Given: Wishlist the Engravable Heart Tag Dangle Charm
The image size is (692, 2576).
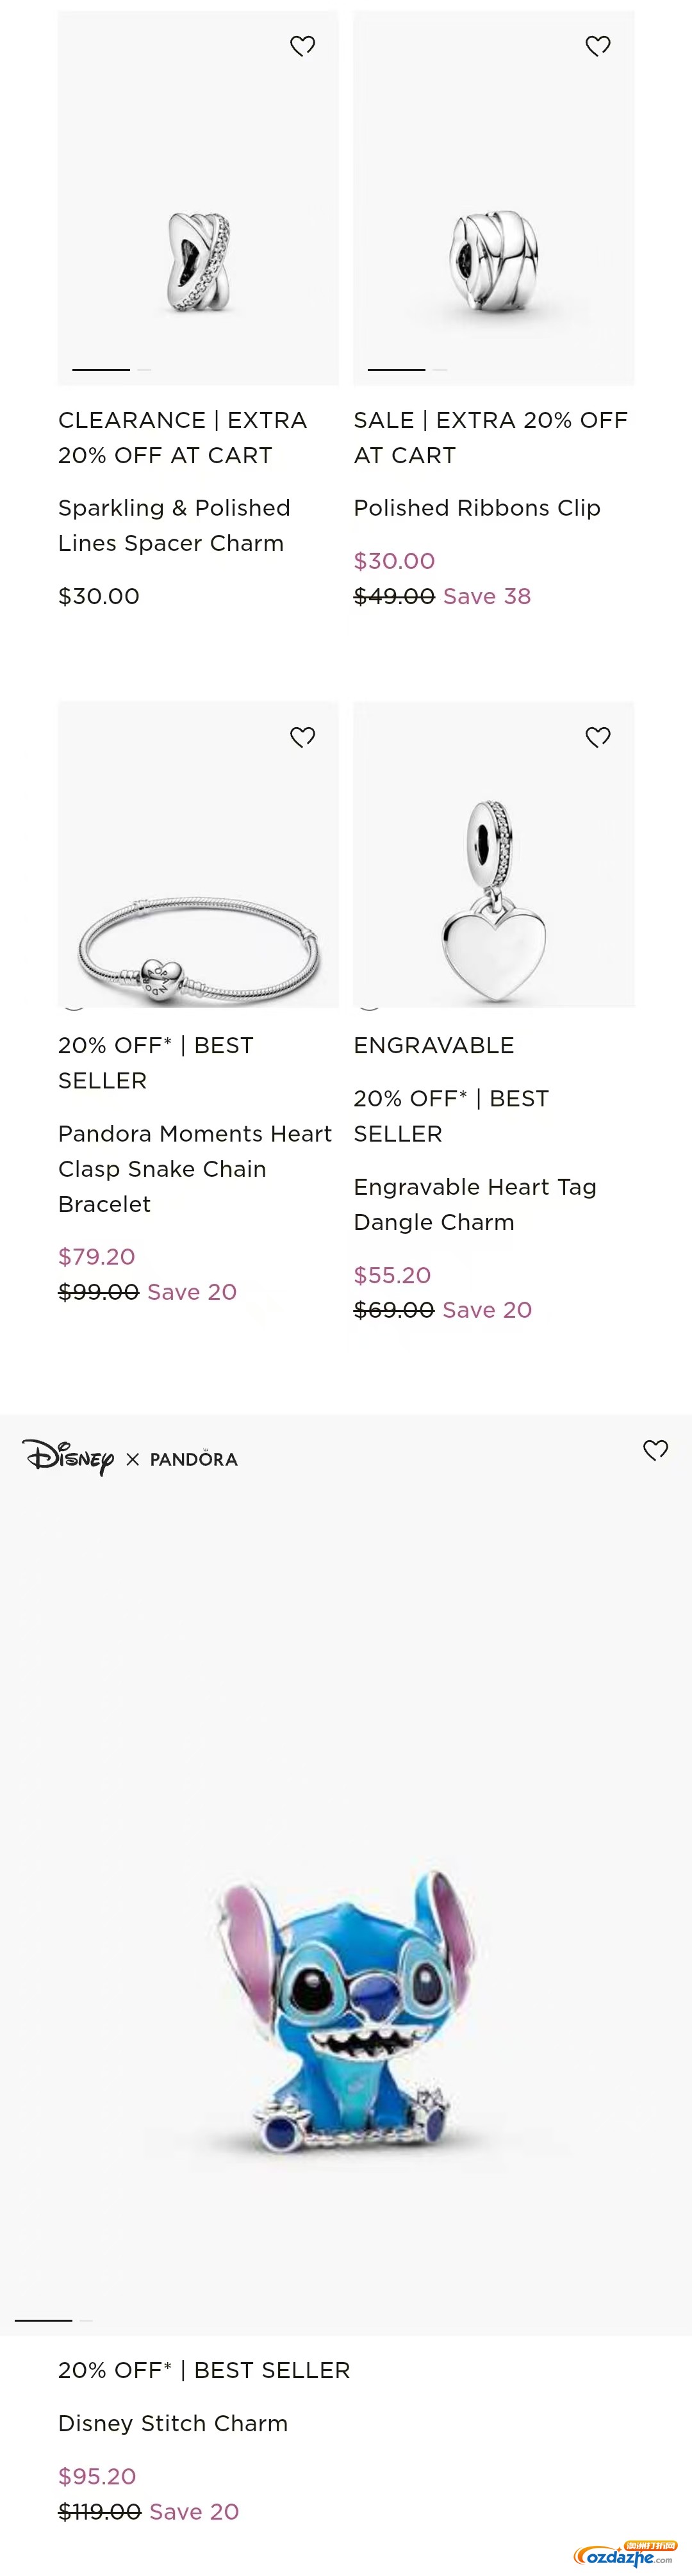Looking at the screenshot, I should [x=598, y=737].
